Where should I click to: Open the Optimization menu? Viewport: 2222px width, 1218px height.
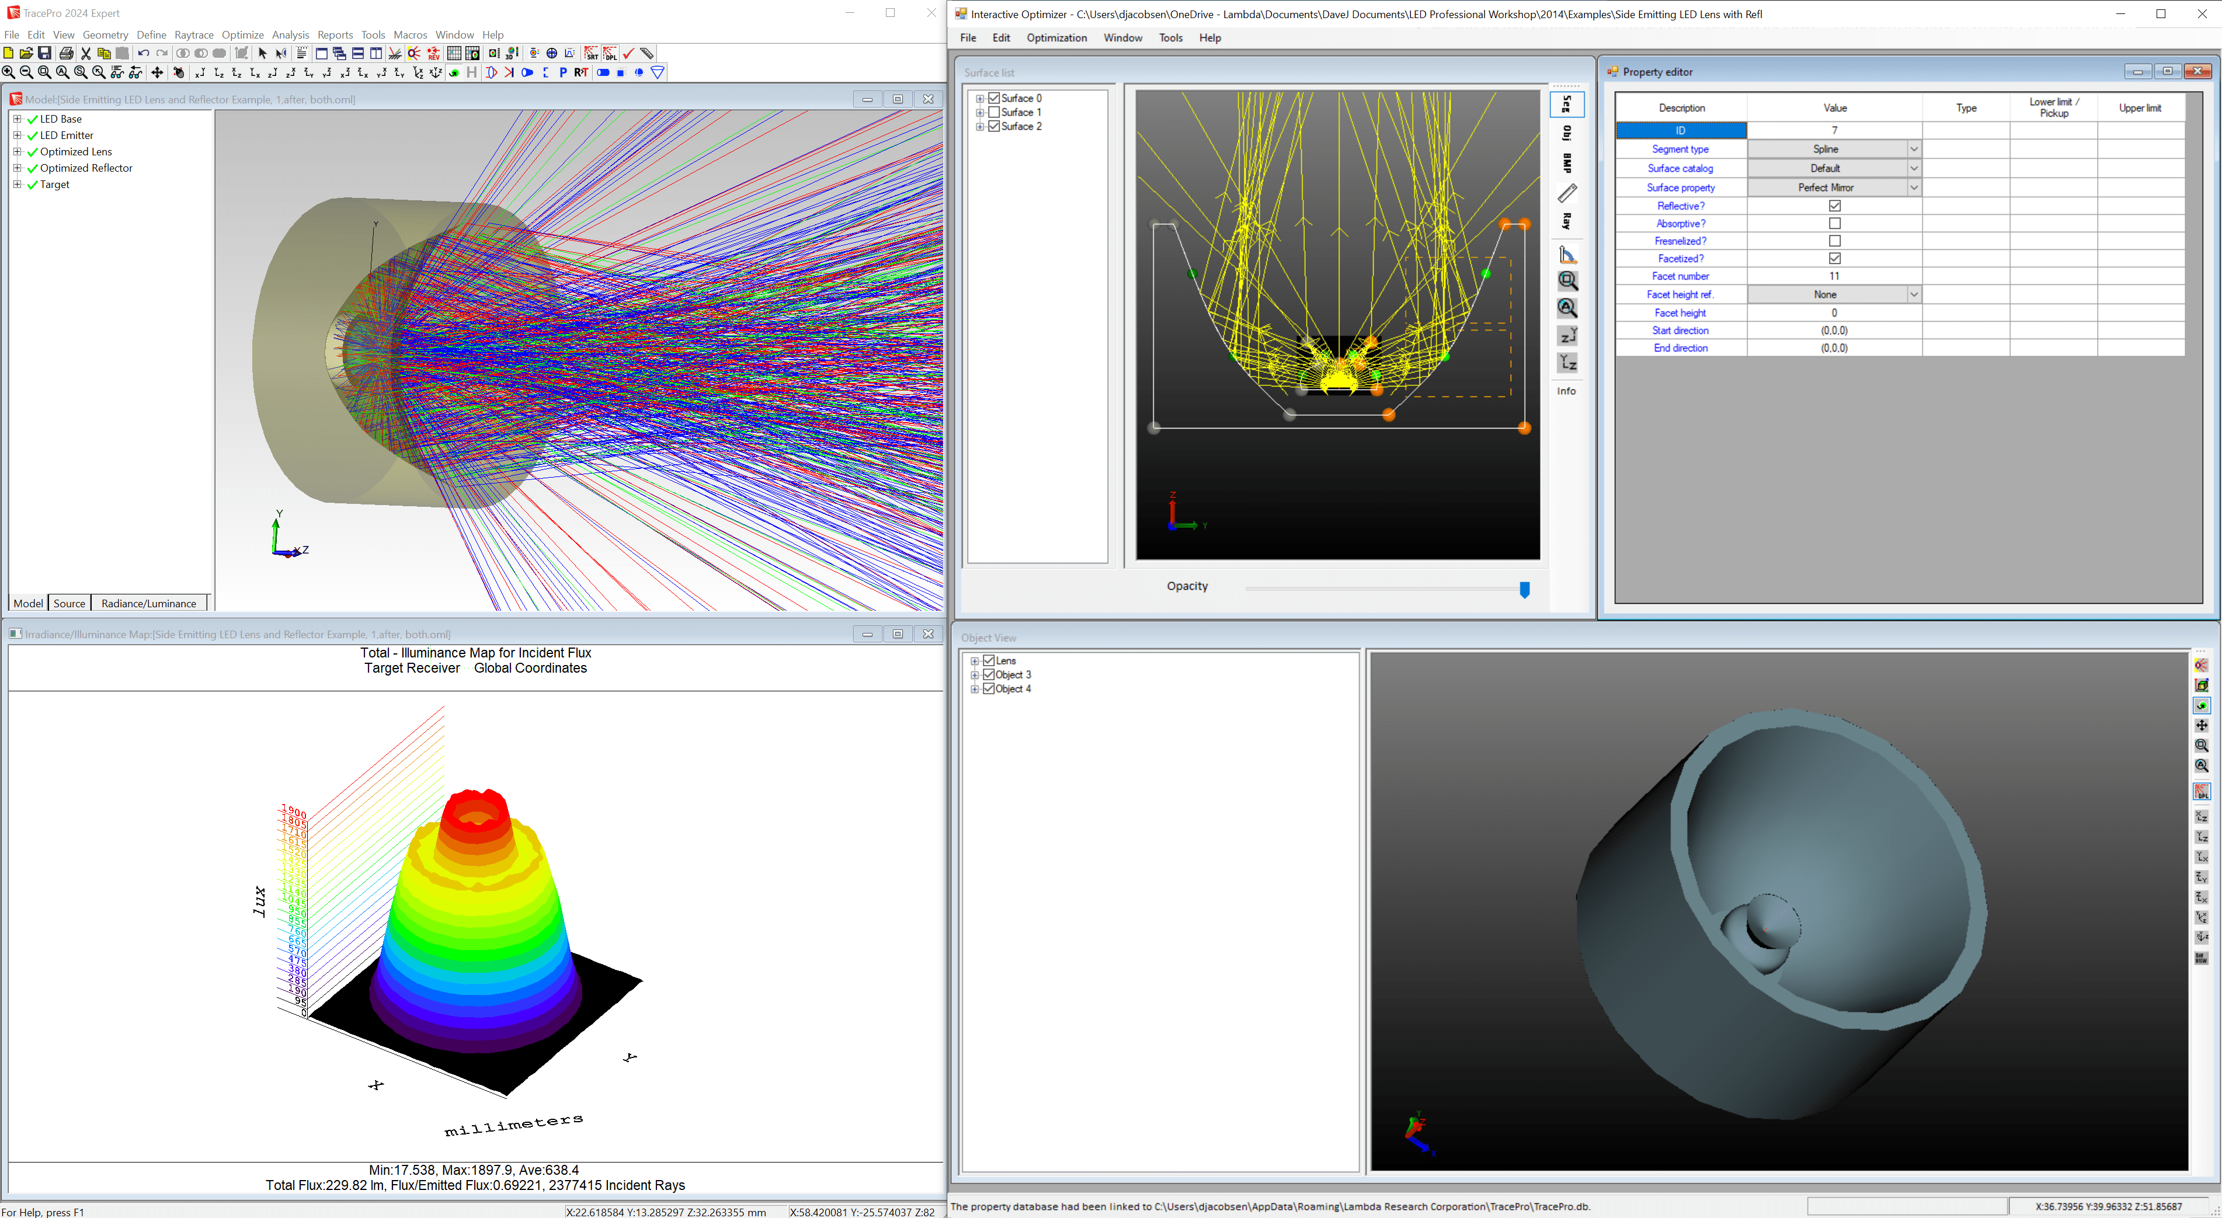point(1056,38)
